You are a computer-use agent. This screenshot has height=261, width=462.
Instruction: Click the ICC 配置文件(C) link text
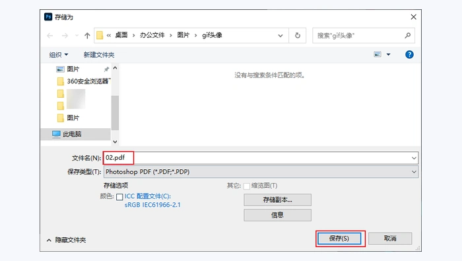point(148,196)
